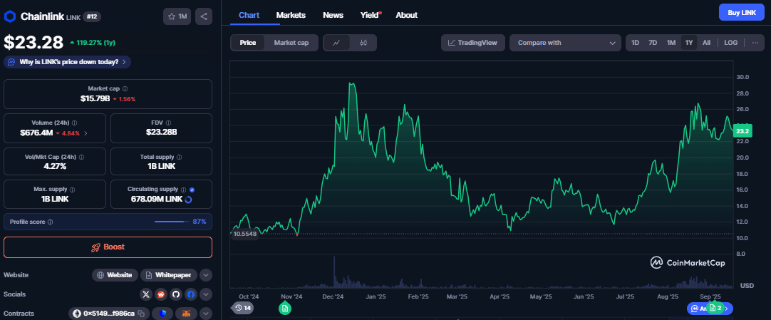Screen dimensions: 771x320
Task: Set chart range to 1D
Action: [x=636, y=43]
